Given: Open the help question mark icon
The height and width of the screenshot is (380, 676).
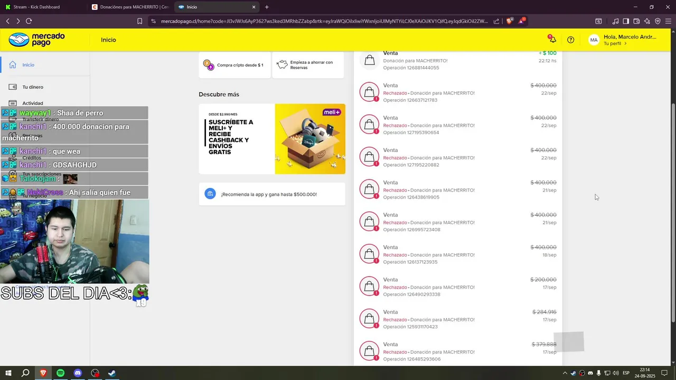Looking at the screenshot, I should tap(570, 40).
